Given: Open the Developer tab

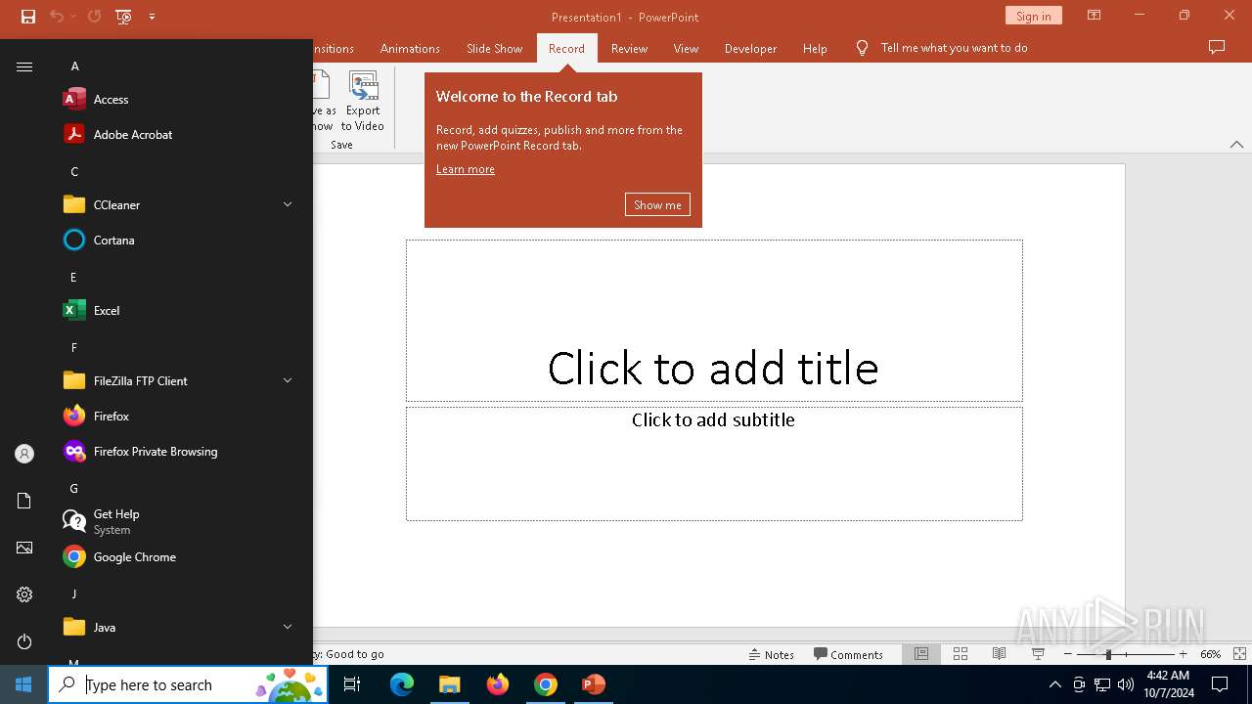Looking at the screenshot, I should point(750,48).
